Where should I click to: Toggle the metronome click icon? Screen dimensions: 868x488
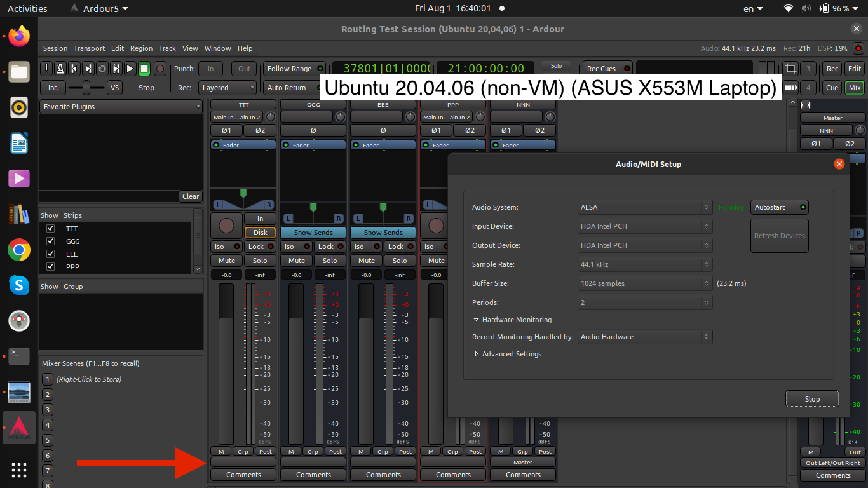click(x=60, y=69)
